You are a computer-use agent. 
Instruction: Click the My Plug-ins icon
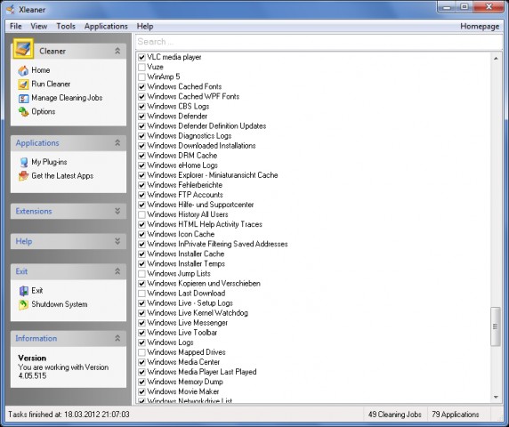coord(23,162)
